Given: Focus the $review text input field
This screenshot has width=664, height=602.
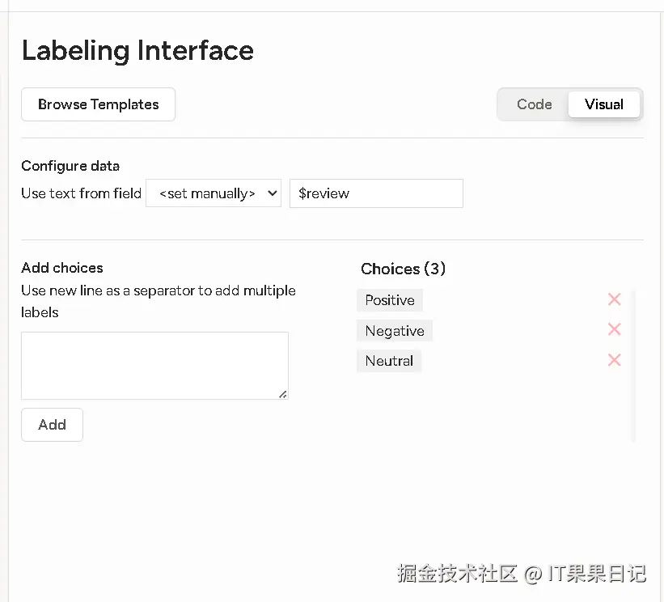Looking at the screenshot, I should click(x=376, y=193).
